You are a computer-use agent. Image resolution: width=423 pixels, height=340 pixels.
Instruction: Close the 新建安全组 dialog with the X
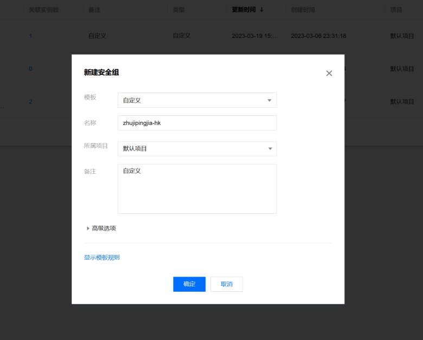(x=329, y=73)
